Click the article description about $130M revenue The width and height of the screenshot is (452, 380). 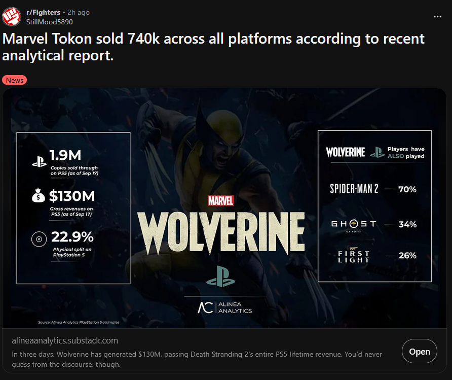point(197,359)
